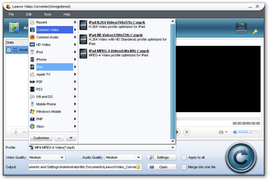The height and width of the screenshot is (180, 269).
Task: Open the File menu
Action: pyautogui.click(x=11, y=14)
